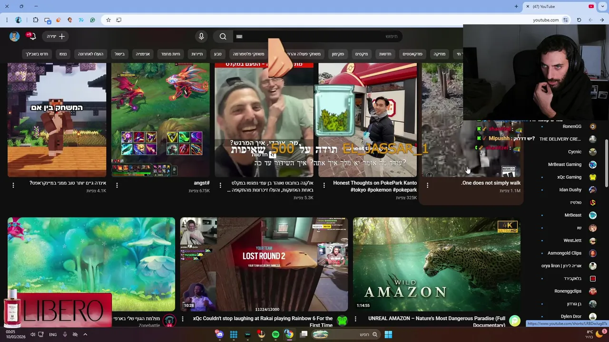Click the YouTube voice search microphone

[x=201, y=37]
